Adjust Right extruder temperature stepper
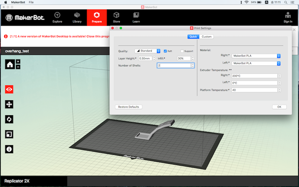299x187 pixels. tap(279, 76)
